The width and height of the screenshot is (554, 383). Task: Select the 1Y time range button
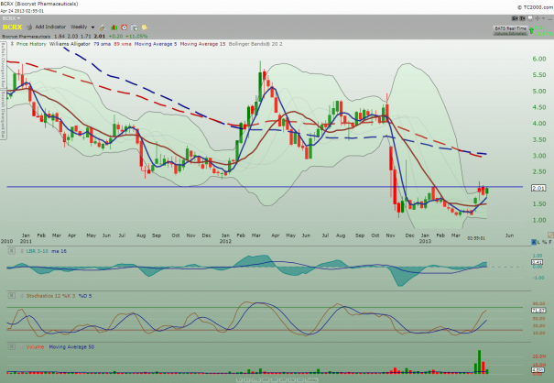(247, 380)
